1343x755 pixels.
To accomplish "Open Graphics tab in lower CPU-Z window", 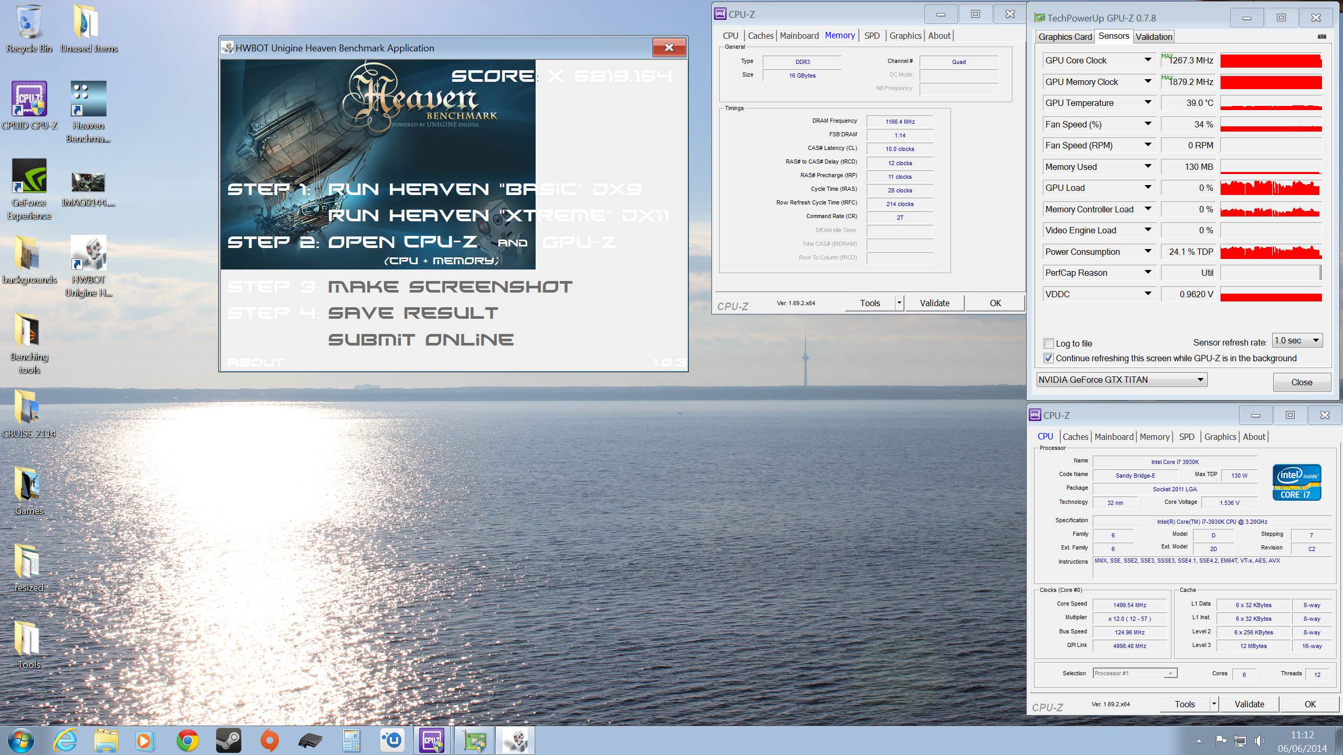I will tap(1220, 437).
